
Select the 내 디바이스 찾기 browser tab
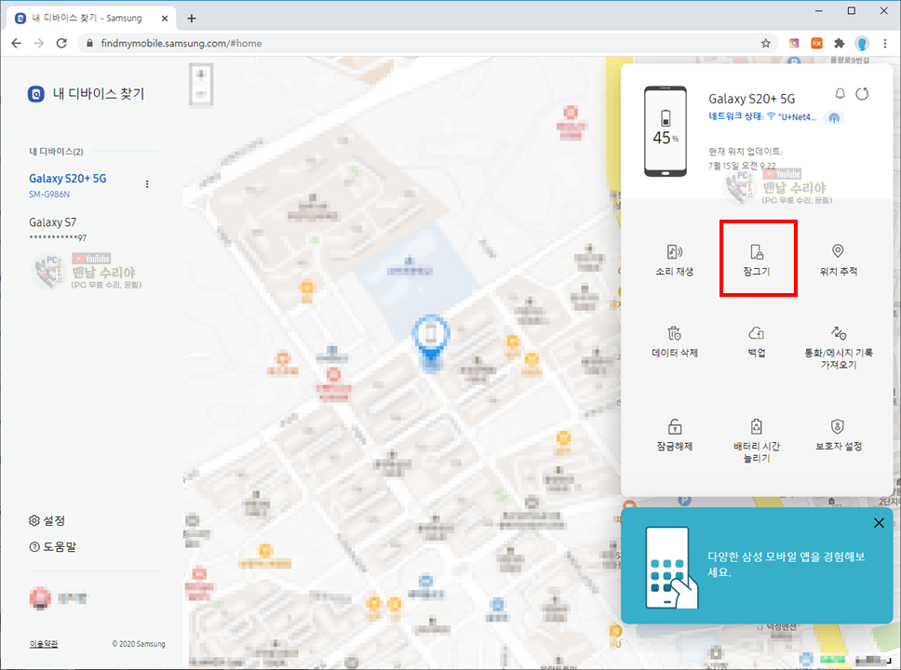pyautogui.click(x=91, y=19)
